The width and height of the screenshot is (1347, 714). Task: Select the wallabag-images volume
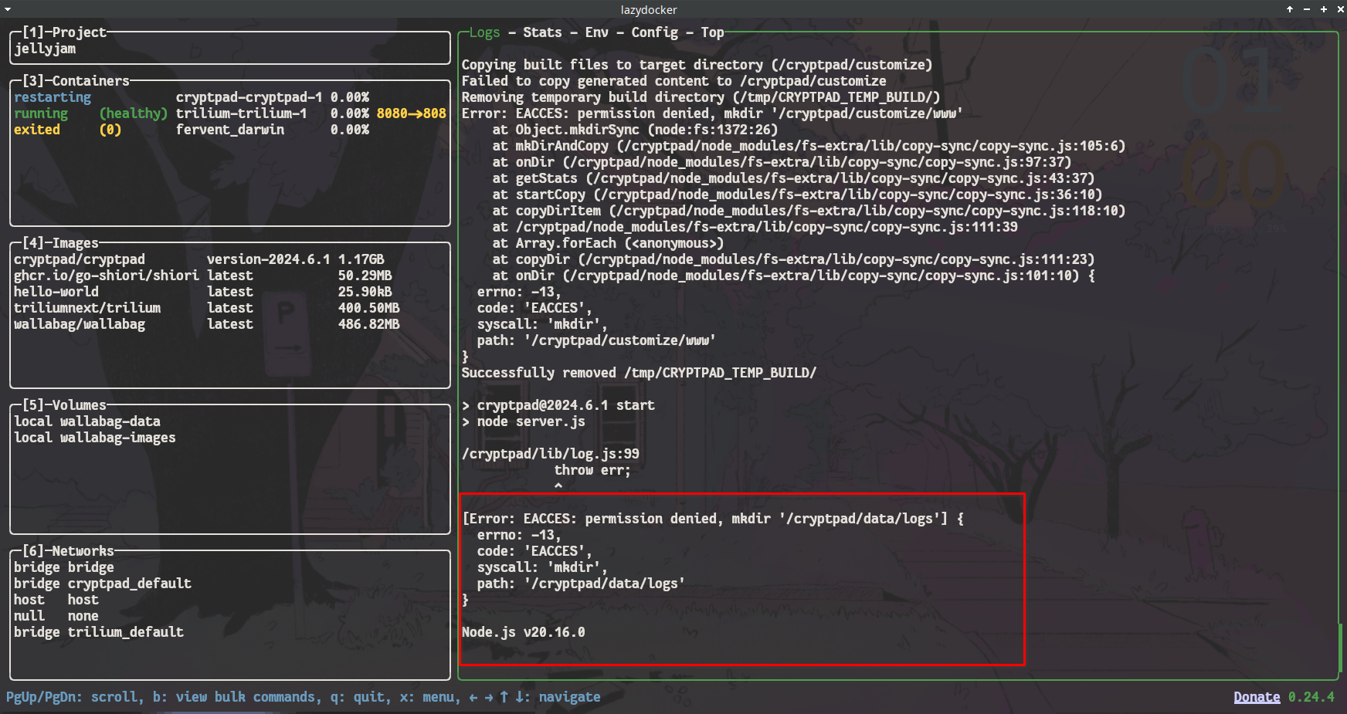pos(230,438)
